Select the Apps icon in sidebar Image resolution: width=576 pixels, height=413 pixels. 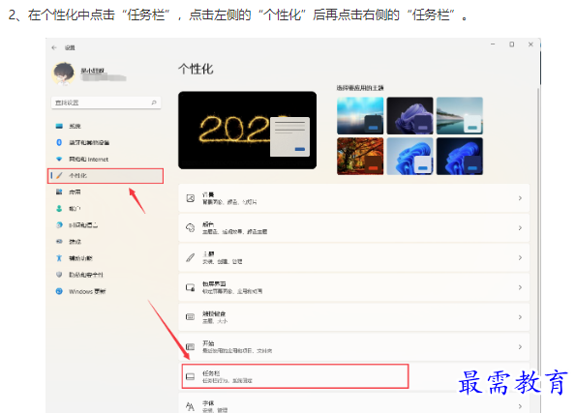[59, 192]
